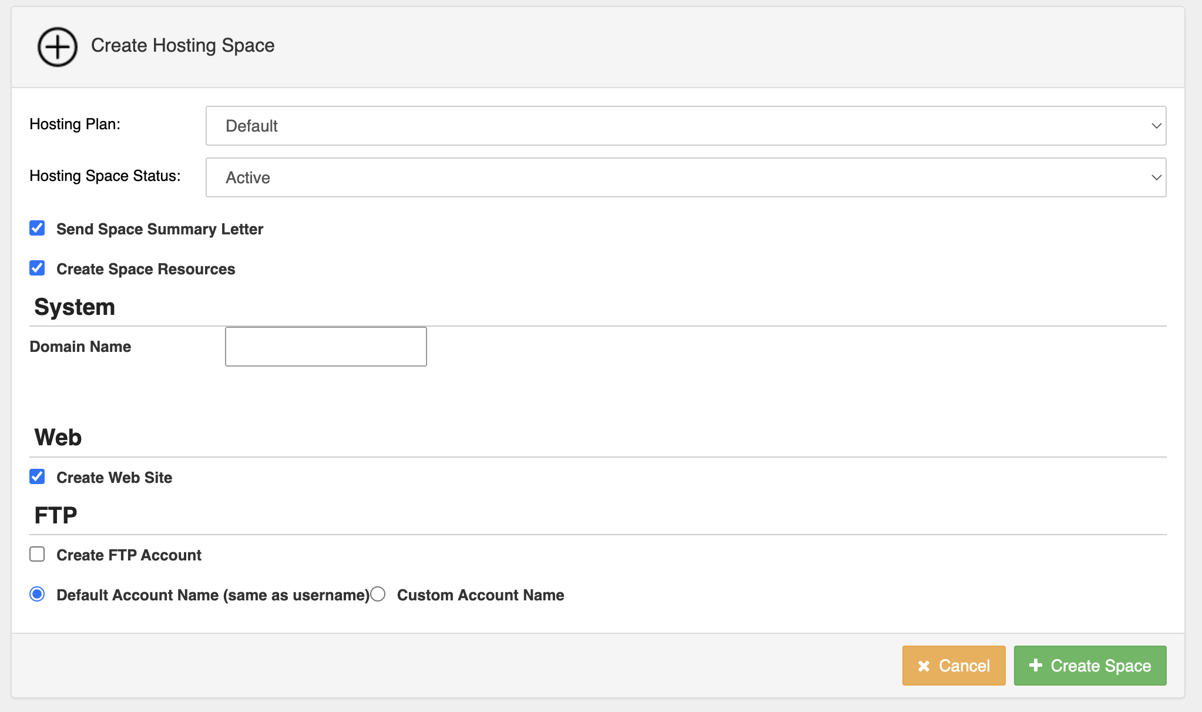
Task: Click the plus icon on Create Space
Action: pyautogui.click(x=1036, y=665)
